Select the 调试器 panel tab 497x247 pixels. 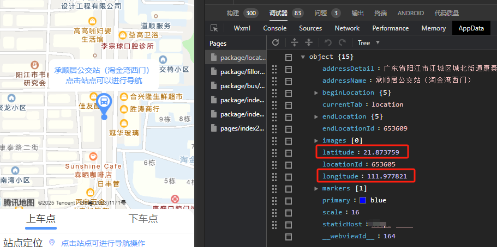tap(286, 13)
